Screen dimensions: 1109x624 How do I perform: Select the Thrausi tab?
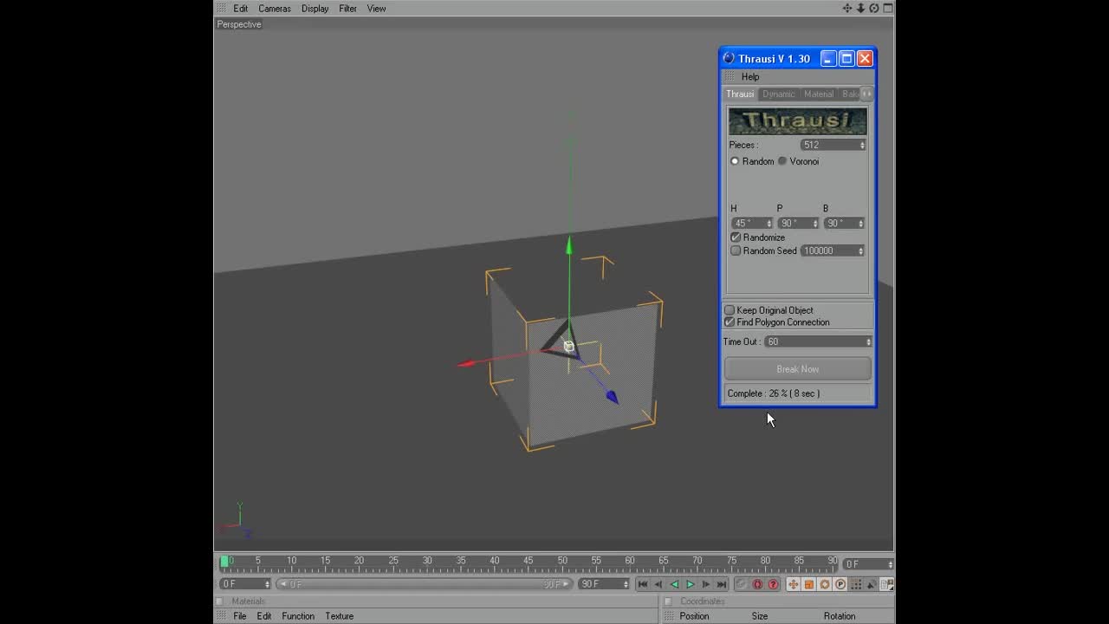[740, 94]
